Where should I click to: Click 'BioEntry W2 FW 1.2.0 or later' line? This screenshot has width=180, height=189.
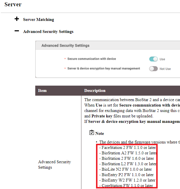(127, 180)
